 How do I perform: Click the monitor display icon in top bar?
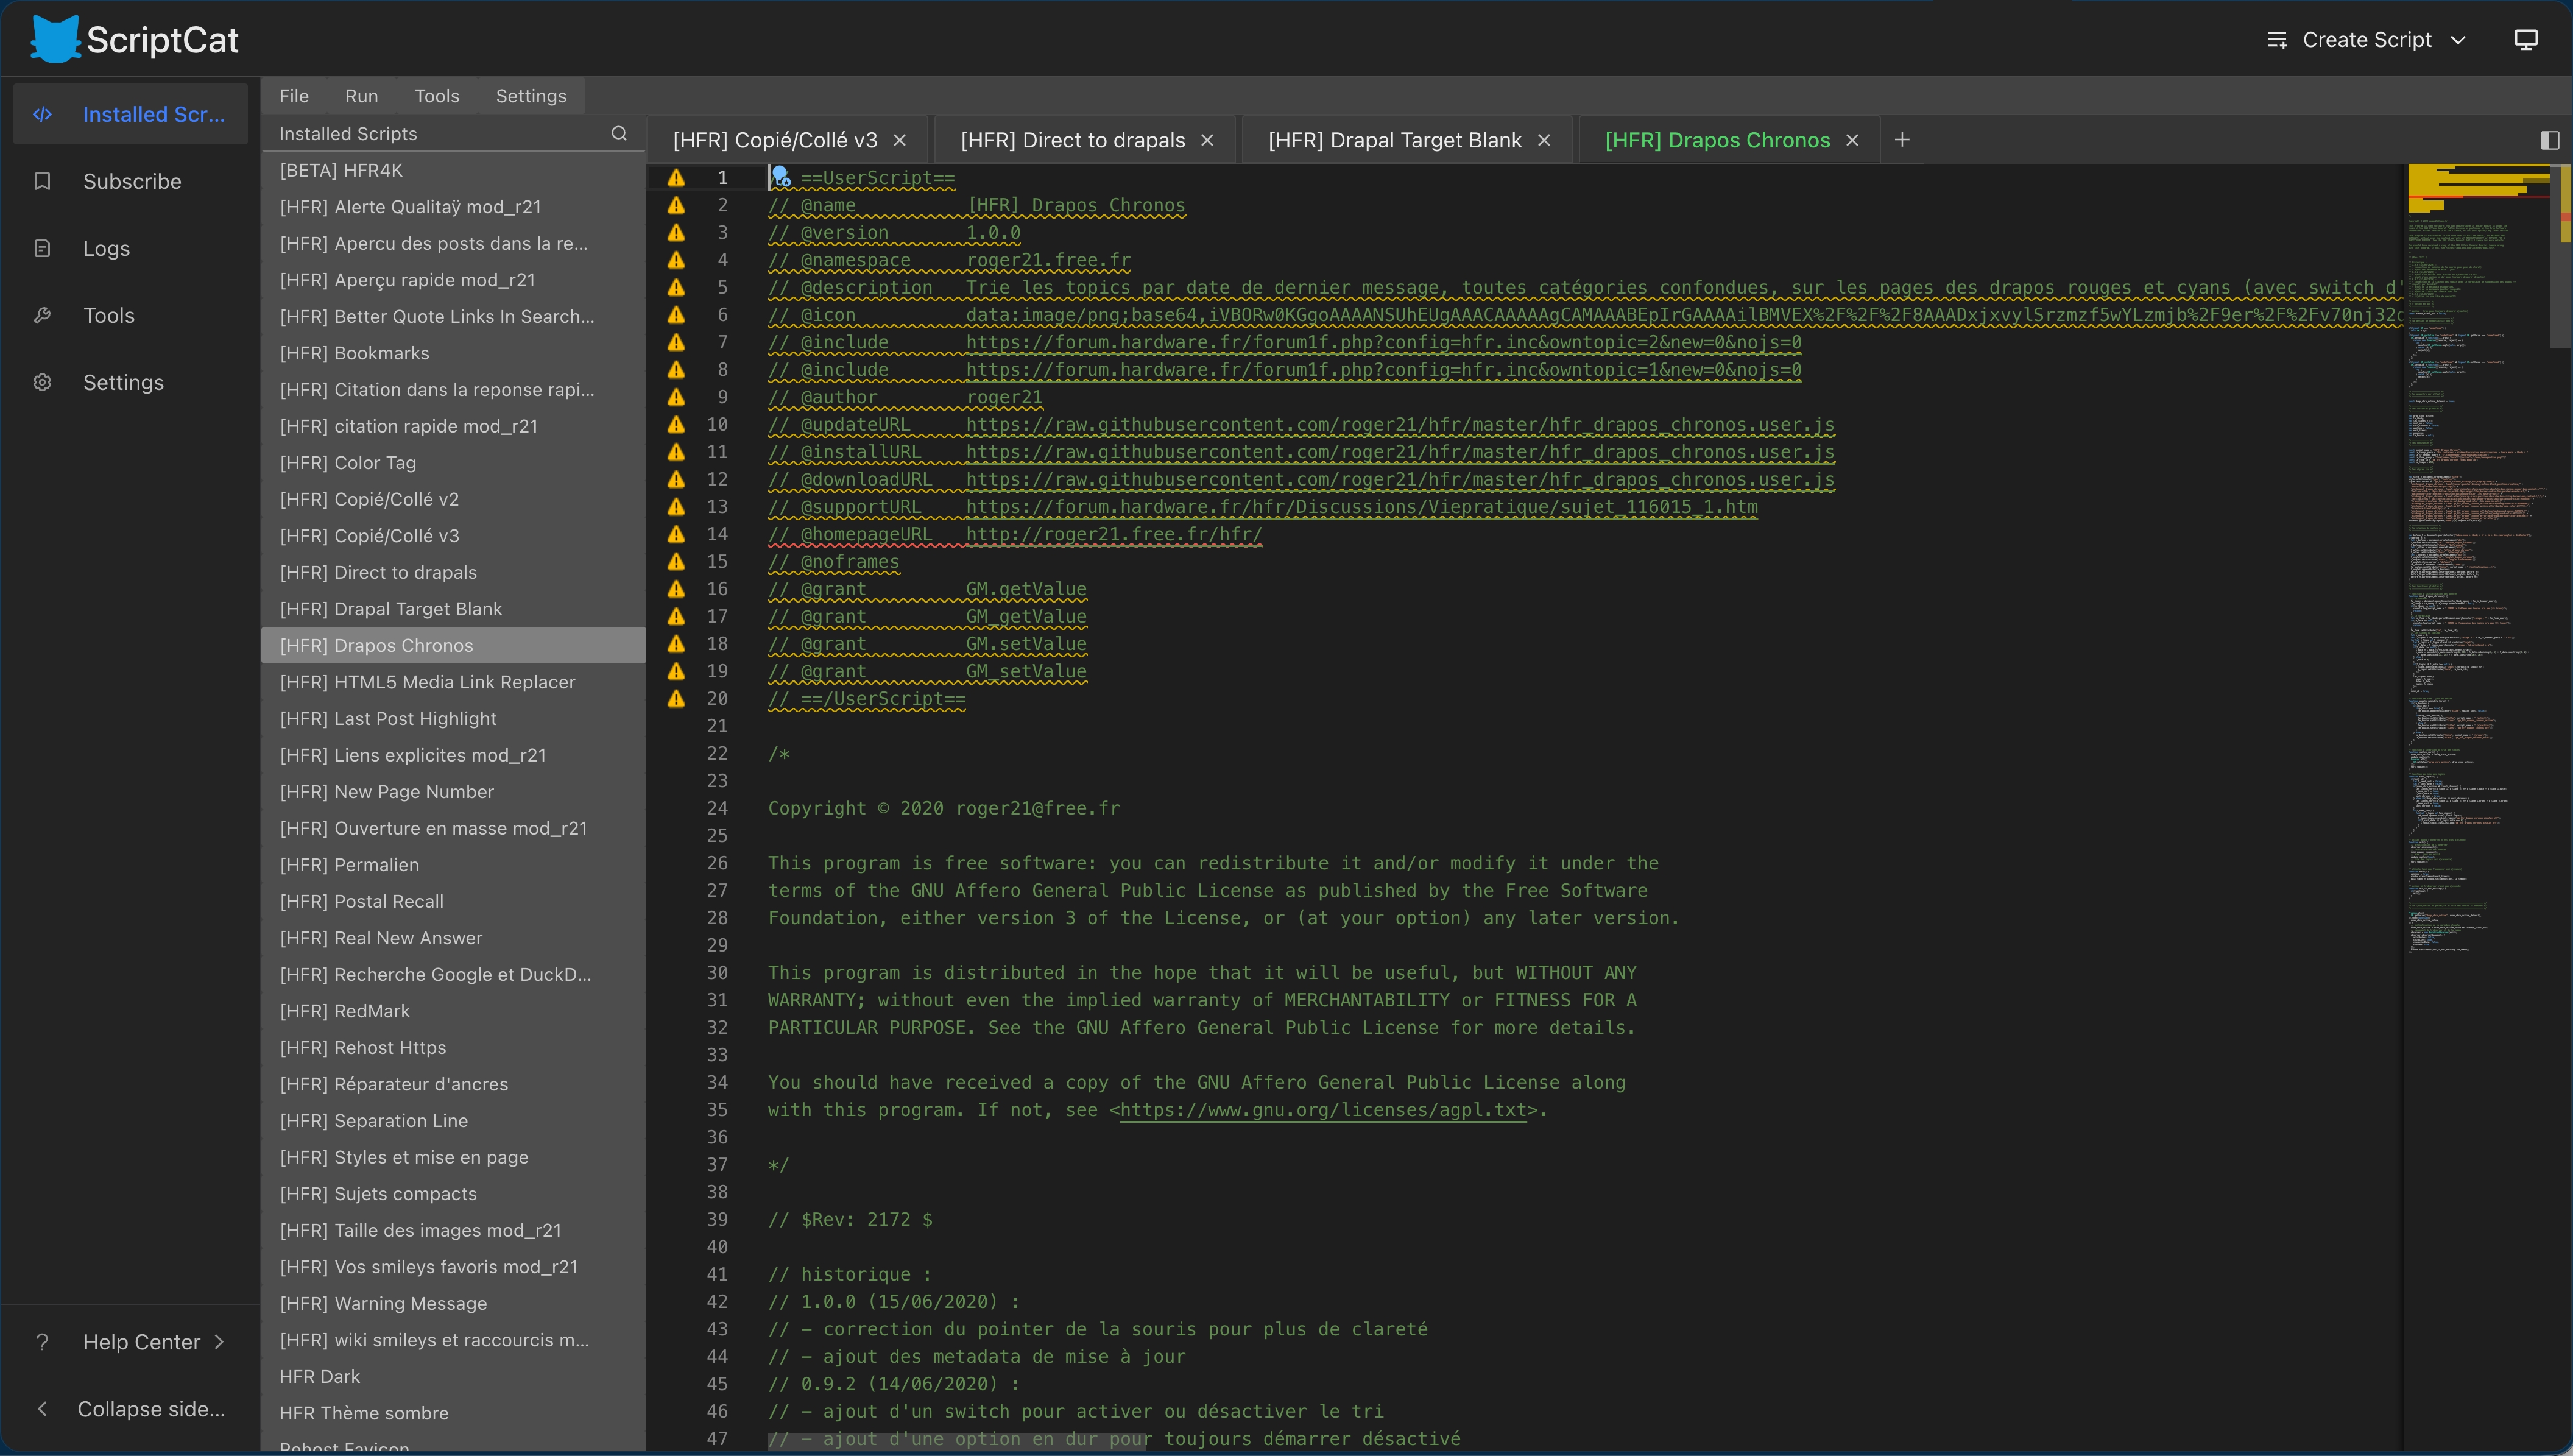(x=2526, y=40)
